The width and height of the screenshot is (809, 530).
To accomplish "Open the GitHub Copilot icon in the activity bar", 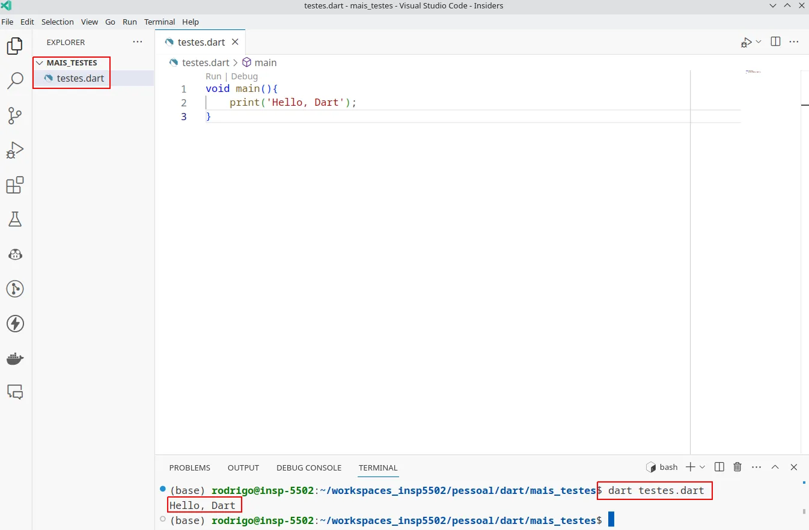I will [15, 254].
